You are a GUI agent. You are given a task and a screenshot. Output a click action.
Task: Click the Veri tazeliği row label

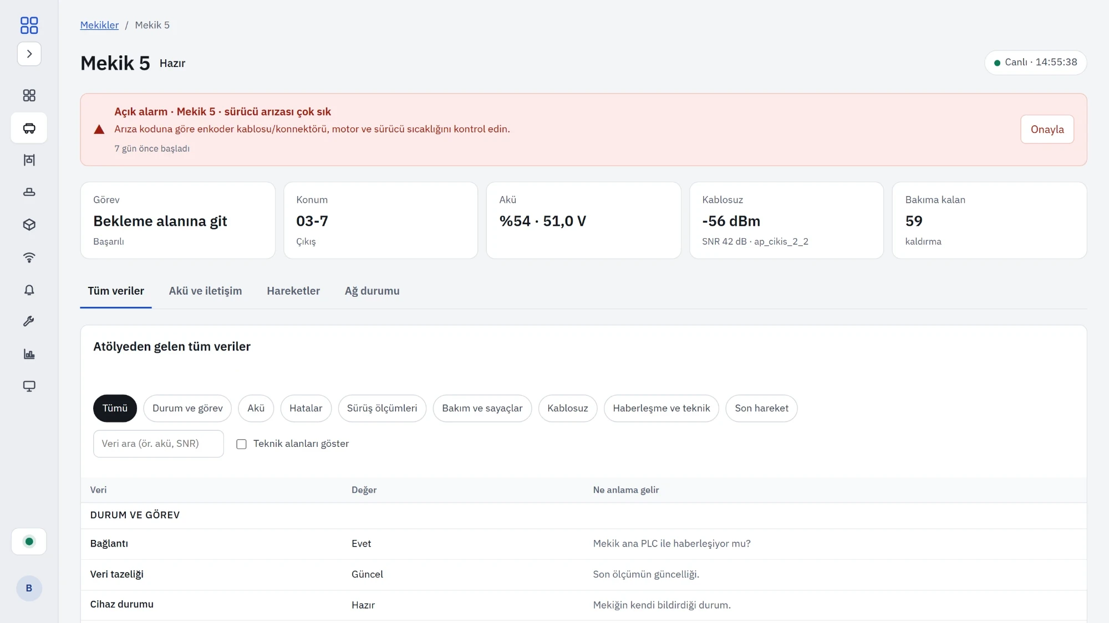point(116,574)
